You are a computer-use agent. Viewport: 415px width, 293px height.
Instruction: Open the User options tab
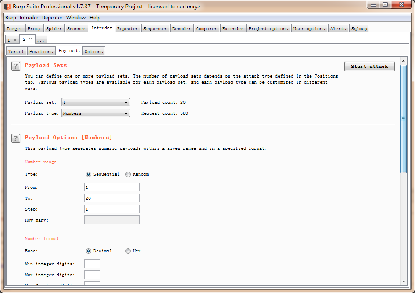pos(309,28)
